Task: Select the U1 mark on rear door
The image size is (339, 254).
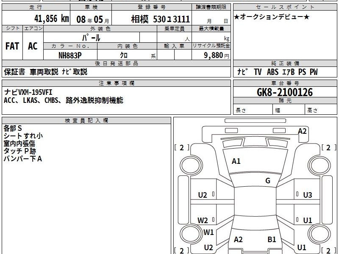Action: (308, 221)
